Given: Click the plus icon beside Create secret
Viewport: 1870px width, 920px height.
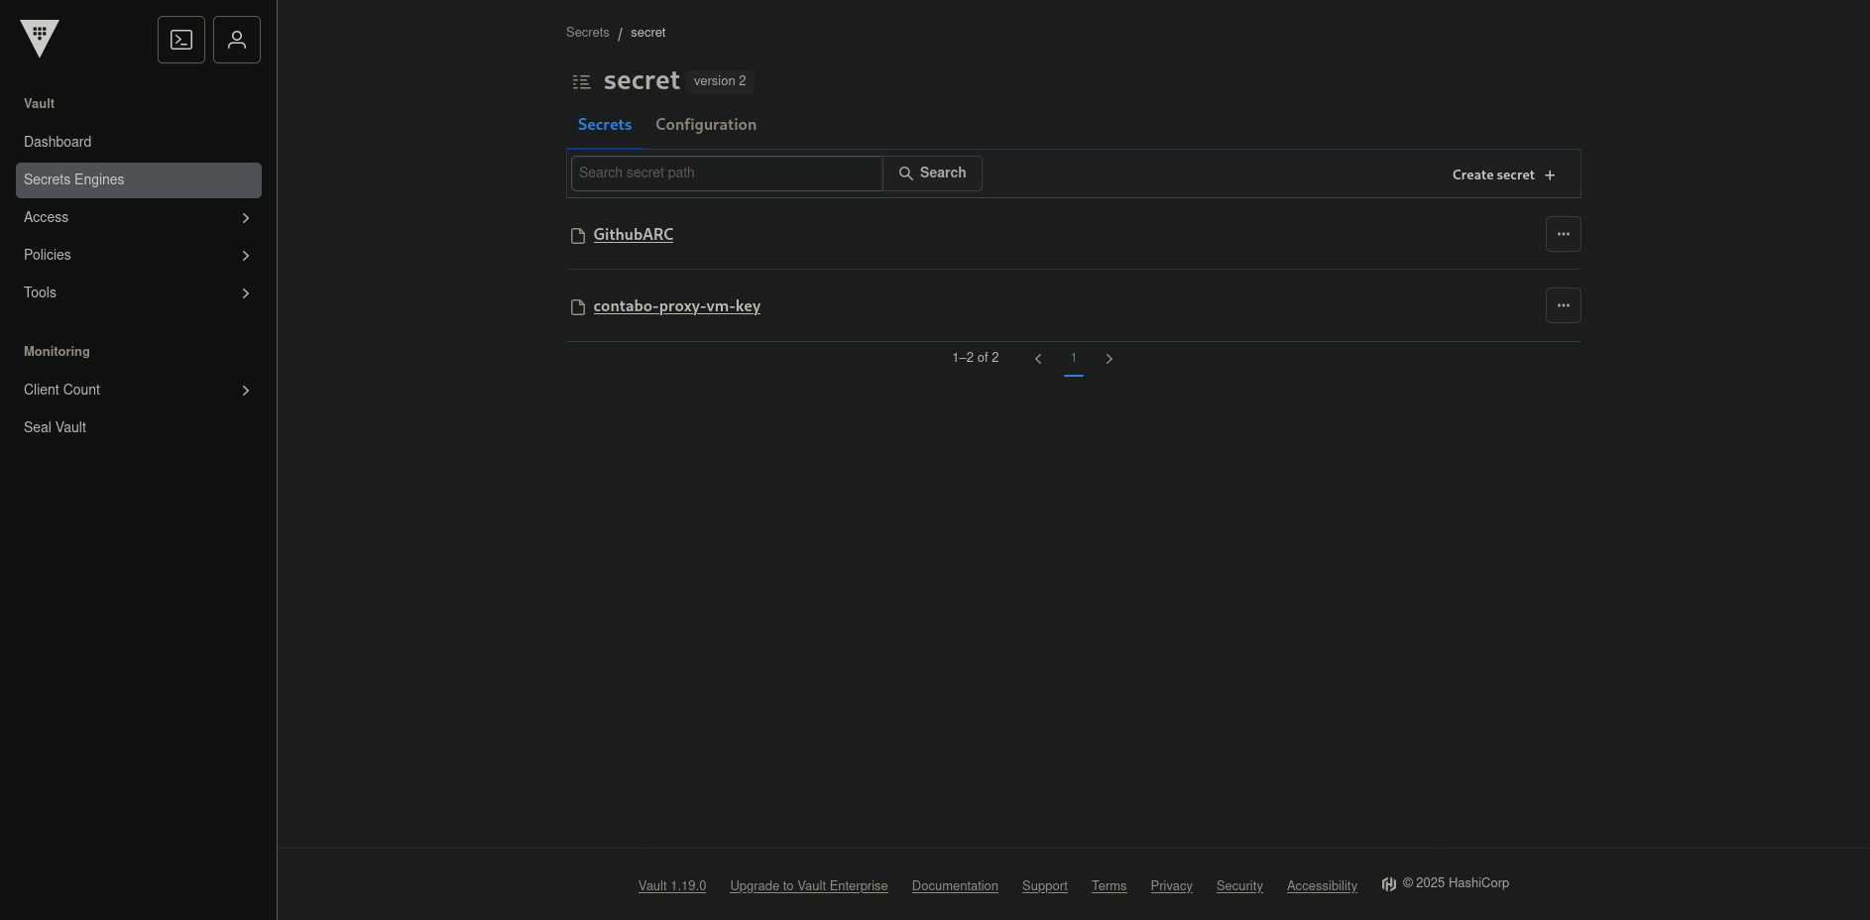Looking at the screenshot, I should coord(1550,175).
